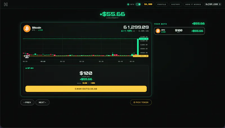
Task: Toggle the SFX sound switch
Action: tap(138, 4)
